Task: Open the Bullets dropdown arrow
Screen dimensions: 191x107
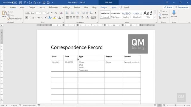Action: [x=70, y=13]
